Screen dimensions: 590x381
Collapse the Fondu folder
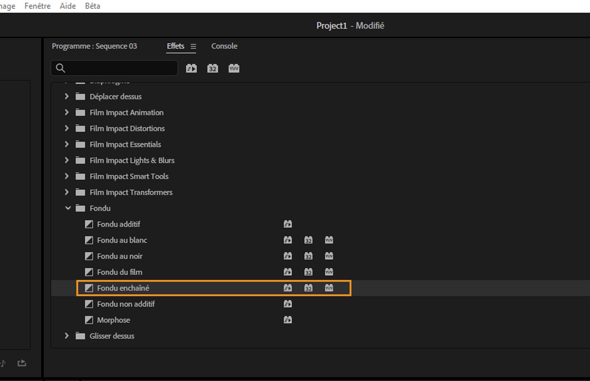(67, 208)
